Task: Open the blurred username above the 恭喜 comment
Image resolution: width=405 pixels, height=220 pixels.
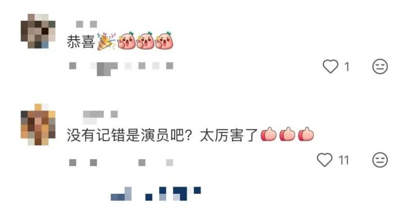Action: click(x=86, y=24)
